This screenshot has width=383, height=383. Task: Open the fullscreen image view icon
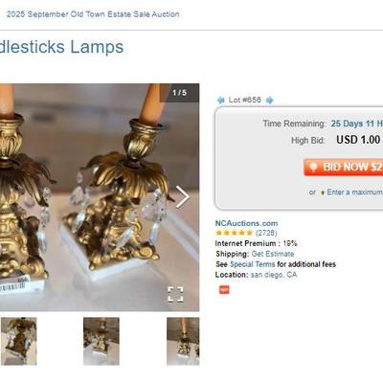(176, 294)
